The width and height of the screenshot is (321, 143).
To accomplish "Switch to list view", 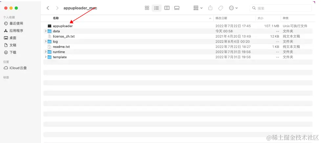I will pos(157,8).
